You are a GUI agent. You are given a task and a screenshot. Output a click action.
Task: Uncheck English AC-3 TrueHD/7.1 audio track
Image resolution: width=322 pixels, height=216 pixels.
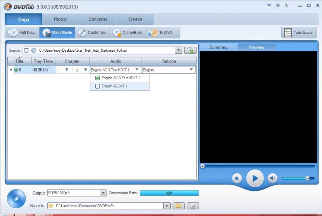pos(98,78)
